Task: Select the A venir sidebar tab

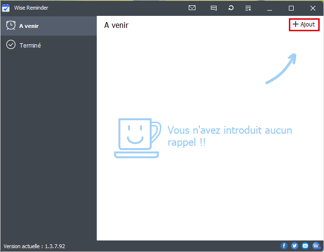Action: (49, 26)
